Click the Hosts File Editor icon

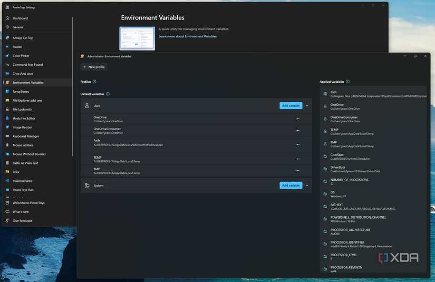7,118
